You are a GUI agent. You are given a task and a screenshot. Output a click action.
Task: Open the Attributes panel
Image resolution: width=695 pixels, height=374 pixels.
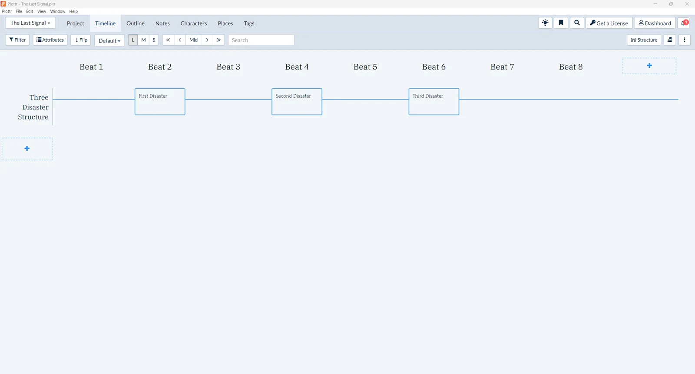pyautogui.click(x=50, y=40)
